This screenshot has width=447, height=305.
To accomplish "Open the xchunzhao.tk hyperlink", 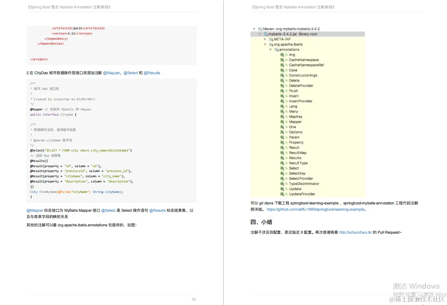I will [355, 232].
